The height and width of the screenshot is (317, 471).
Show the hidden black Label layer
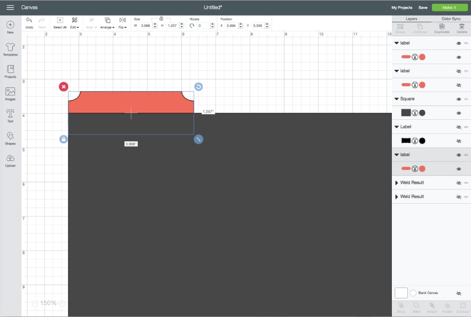458,127
